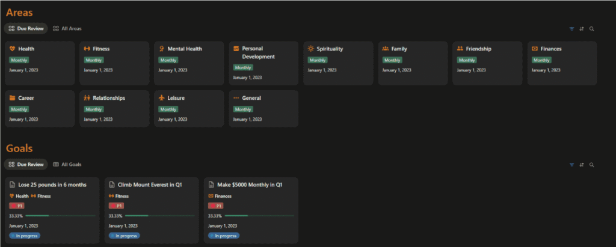The width and height of the screenshot is (616, 247).
Task: Open the Finances area title
Action: pyautogui.click(x=551, y=49)
